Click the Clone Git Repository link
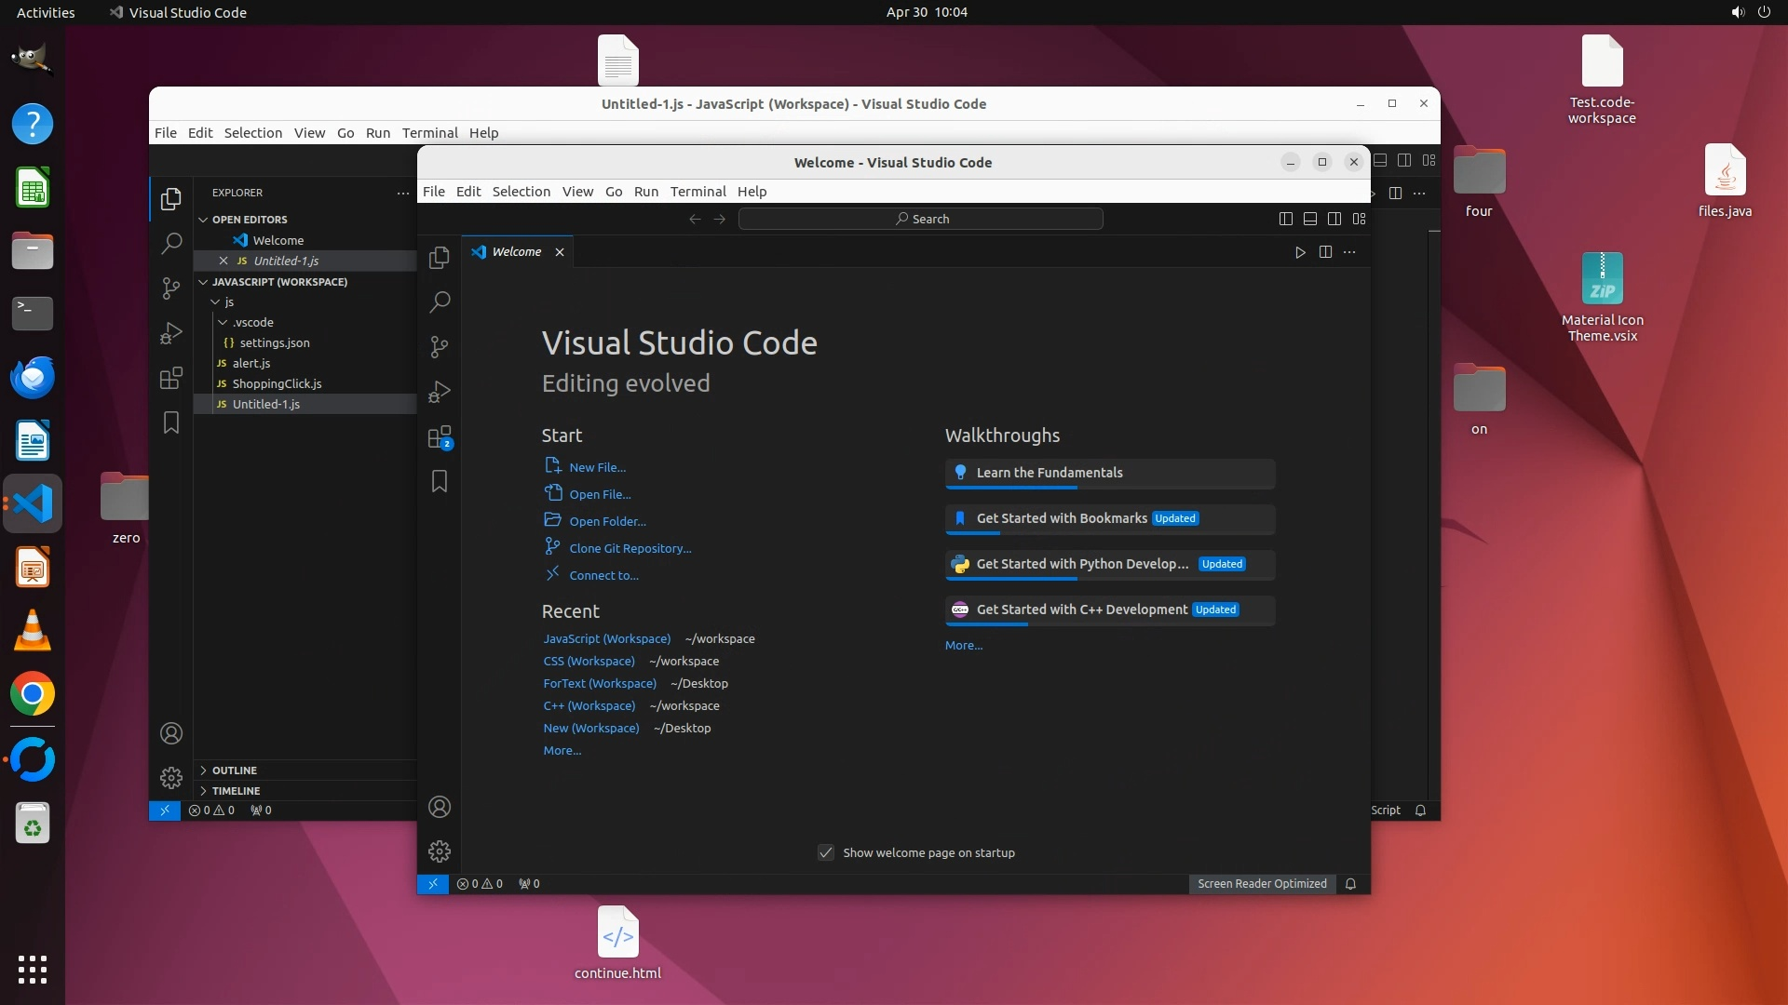The width and height of the screenshot is (1788, 1005). (x=630, y=548)
